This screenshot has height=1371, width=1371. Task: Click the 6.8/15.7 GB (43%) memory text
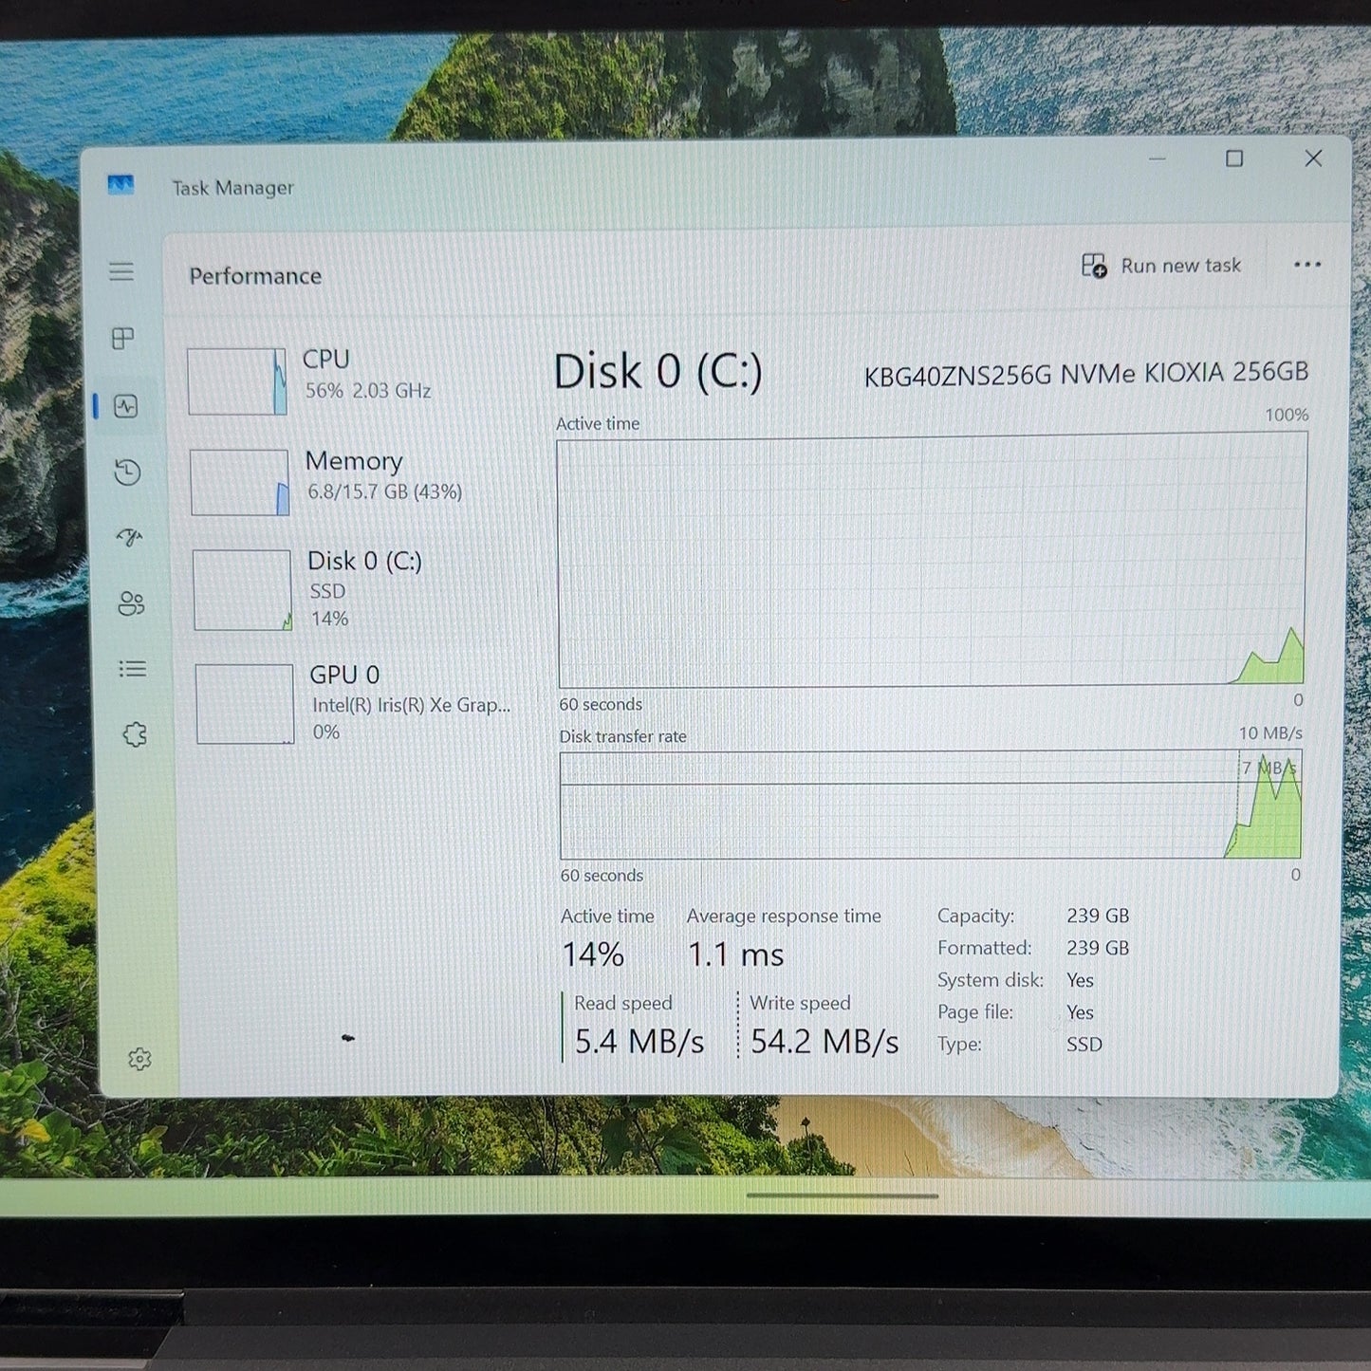point(385,491)
